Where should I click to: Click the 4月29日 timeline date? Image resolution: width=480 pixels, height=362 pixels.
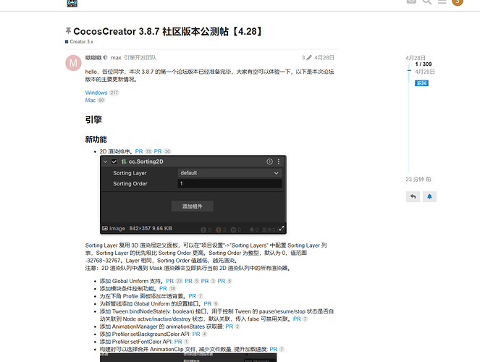tap(425, 72)
